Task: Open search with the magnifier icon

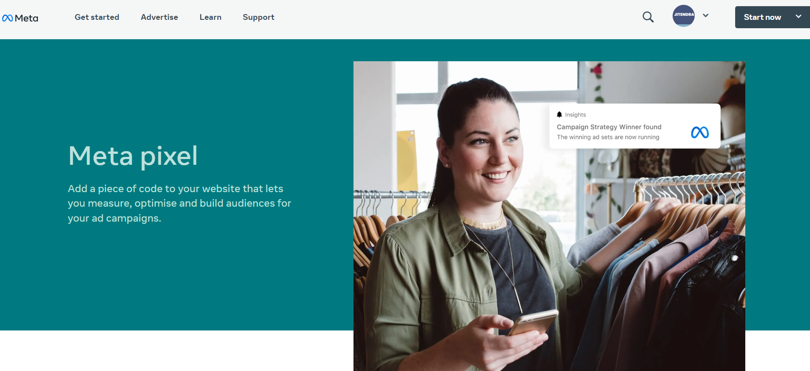Action: click(x=648, y=17)
